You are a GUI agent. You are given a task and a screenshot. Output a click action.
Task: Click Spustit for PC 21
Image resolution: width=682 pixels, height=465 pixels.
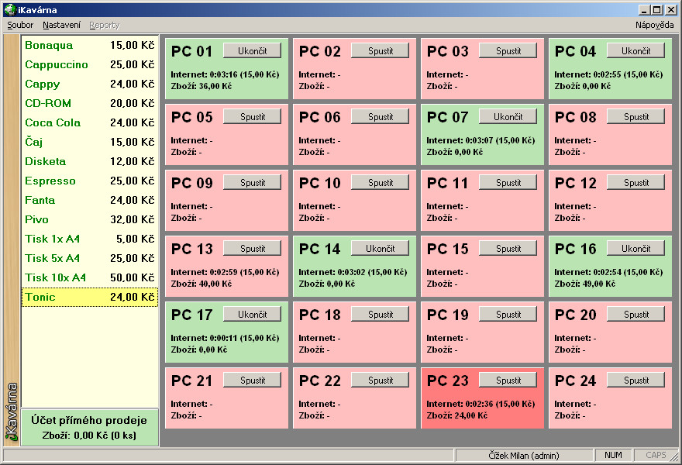pyautogui.click(x=253, y=380)
